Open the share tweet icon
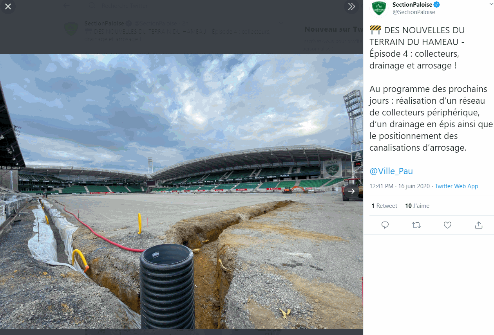 coord(478,225)
